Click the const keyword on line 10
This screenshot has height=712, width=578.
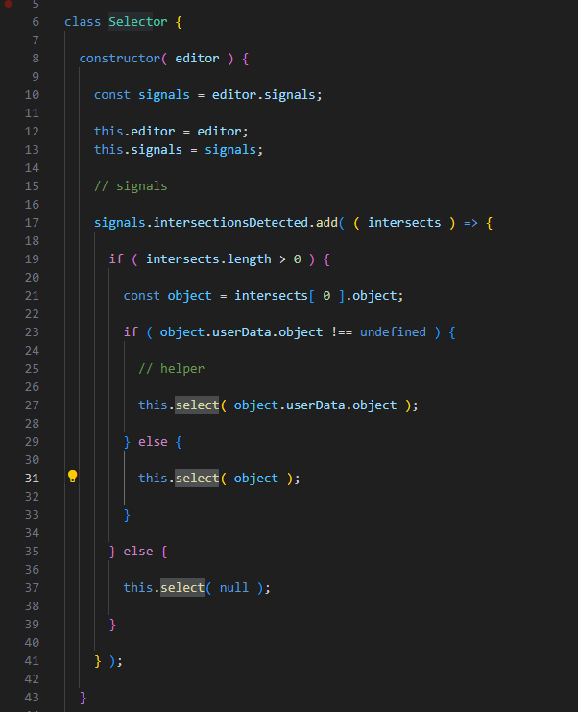[112, 95]
